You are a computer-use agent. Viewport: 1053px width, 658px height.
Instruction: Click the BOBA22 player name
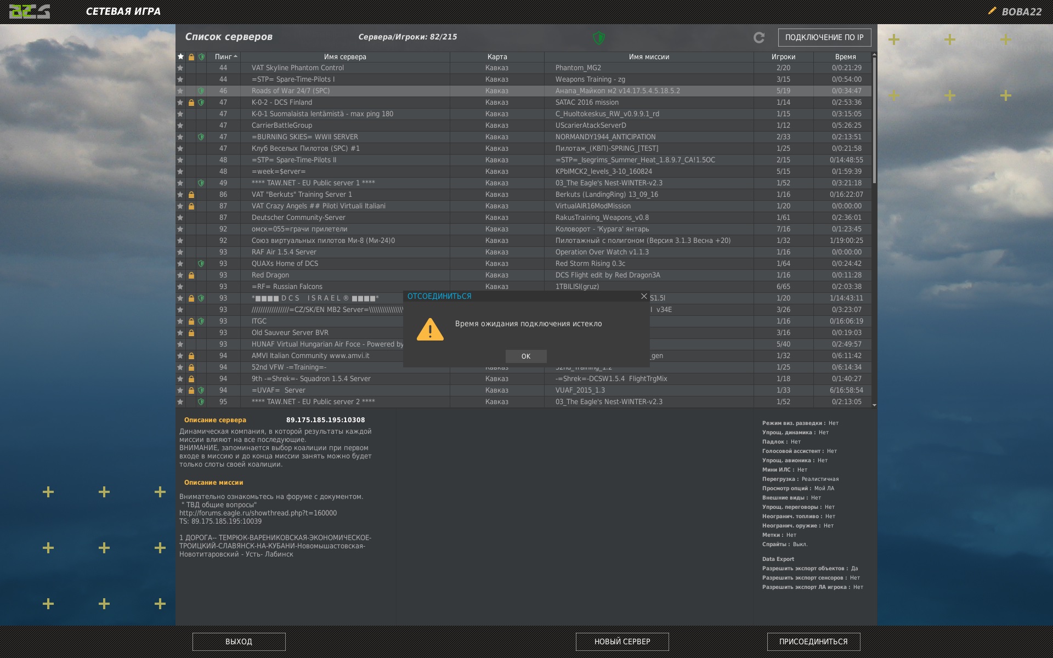(1021, 12)
